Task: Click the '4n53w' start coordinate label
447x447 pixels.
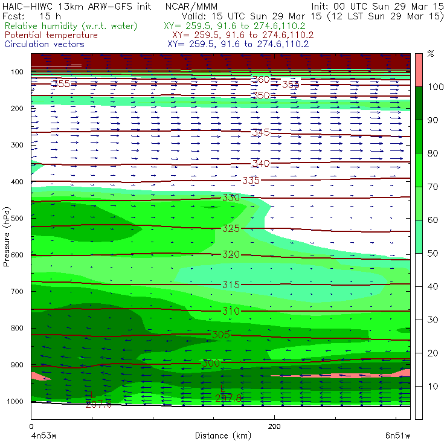Action: pyautogui.click(x=43, y=436)
